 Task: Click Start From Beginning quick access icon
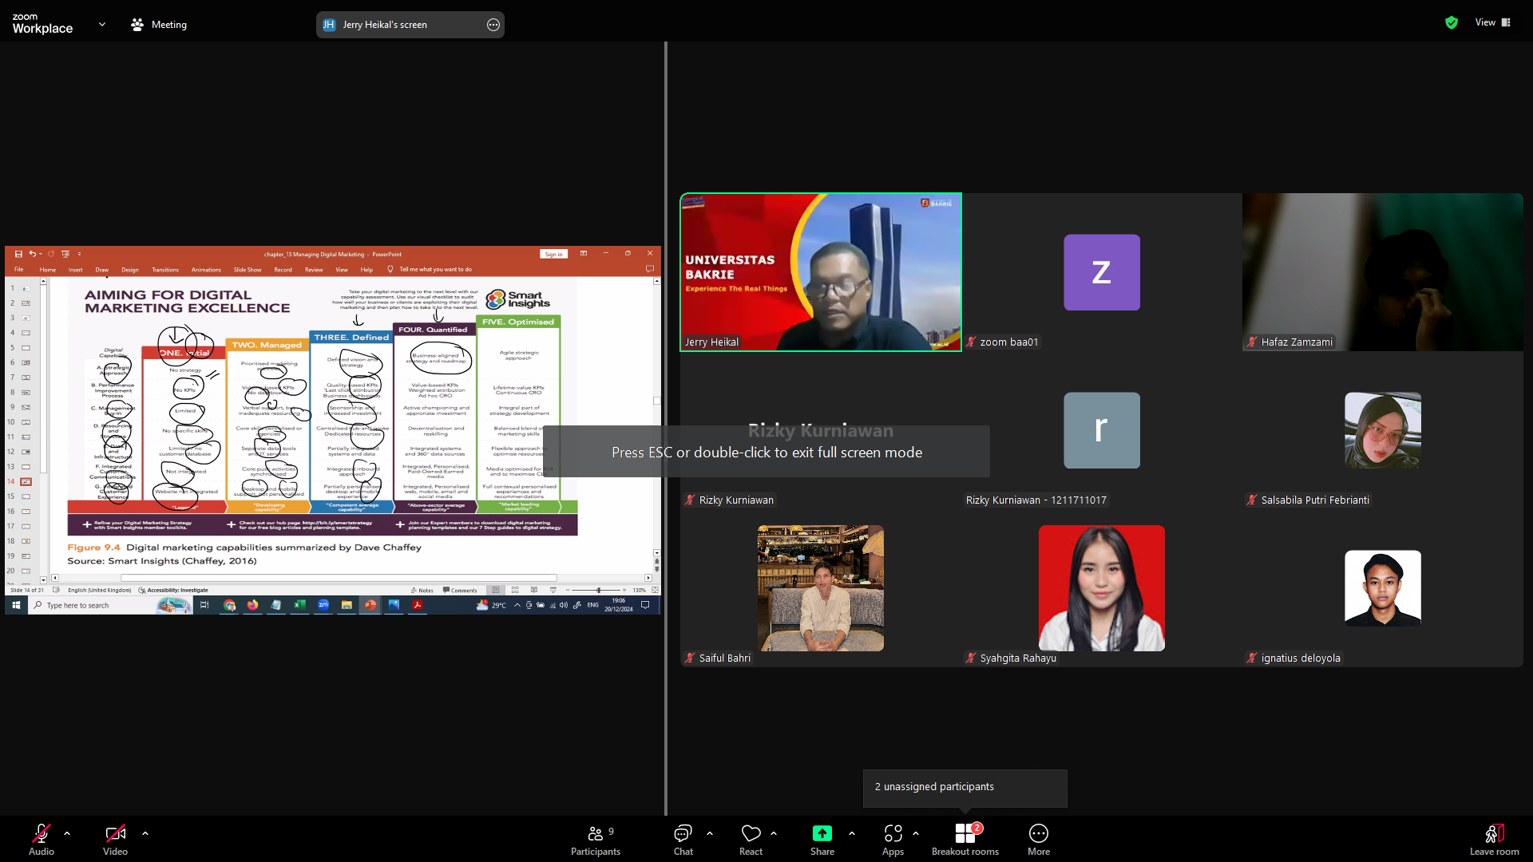point(65,254)
